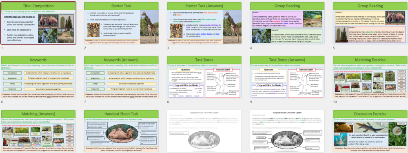This screenshot has width=408, height=153.
Task: Open the 'Starter Task (Answers)' slide thumbnail
Action: pyautogui.click(x=204, y=23)
